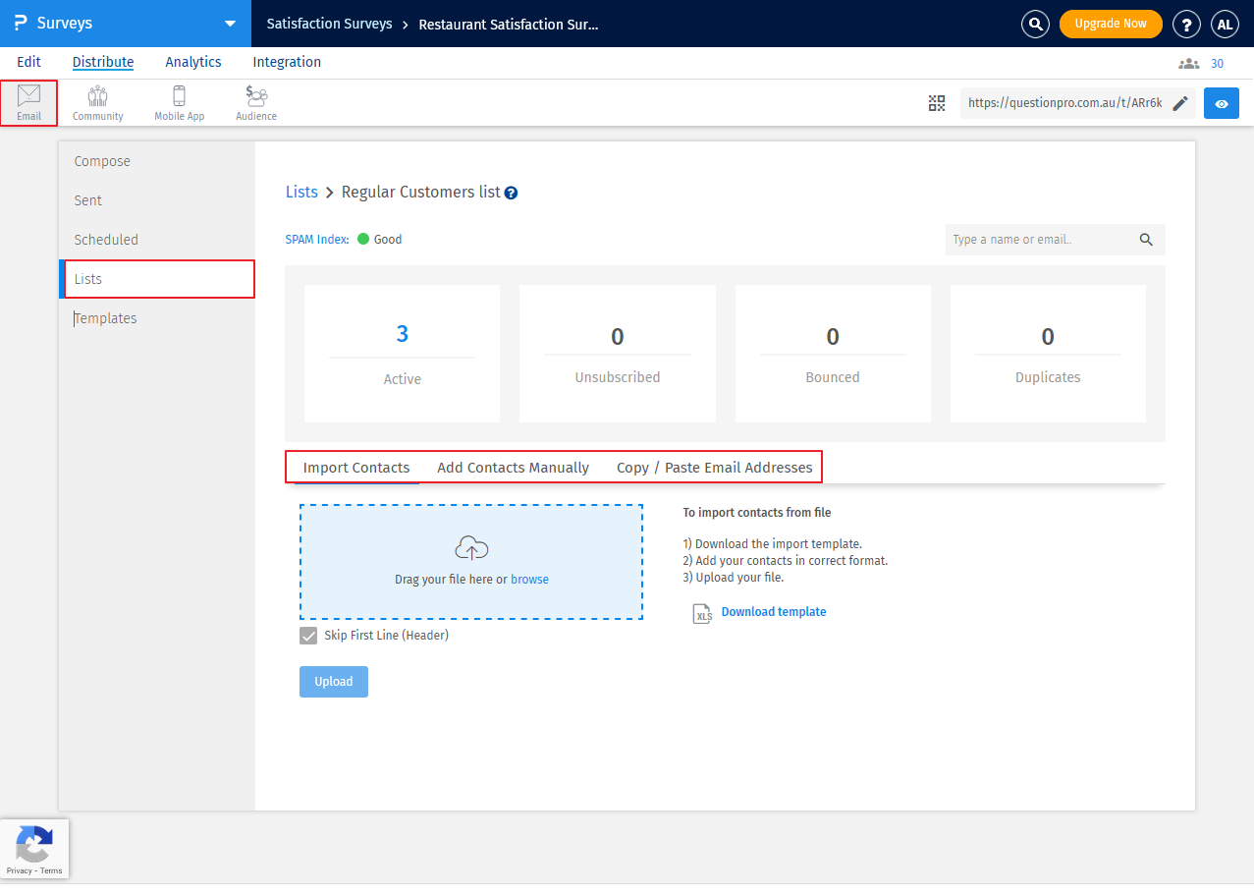Click help icon beside Regular Customers list
The height and width of the screenshot is (895, 1254).
point(511,194)
